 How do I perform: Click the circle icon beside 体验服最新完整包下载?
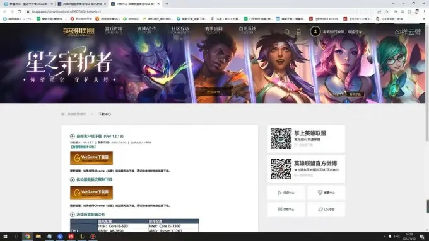point(72,179)
